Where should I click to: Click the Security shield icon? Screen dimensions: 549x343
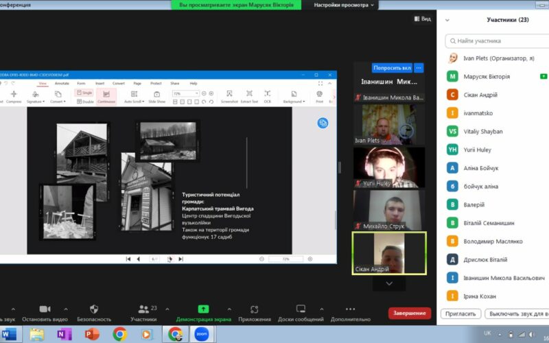click(x=94, y=309)
